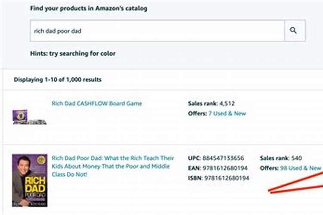View the 7 Used & New offers
Screen dimensions: 323x215
[227, 114]
